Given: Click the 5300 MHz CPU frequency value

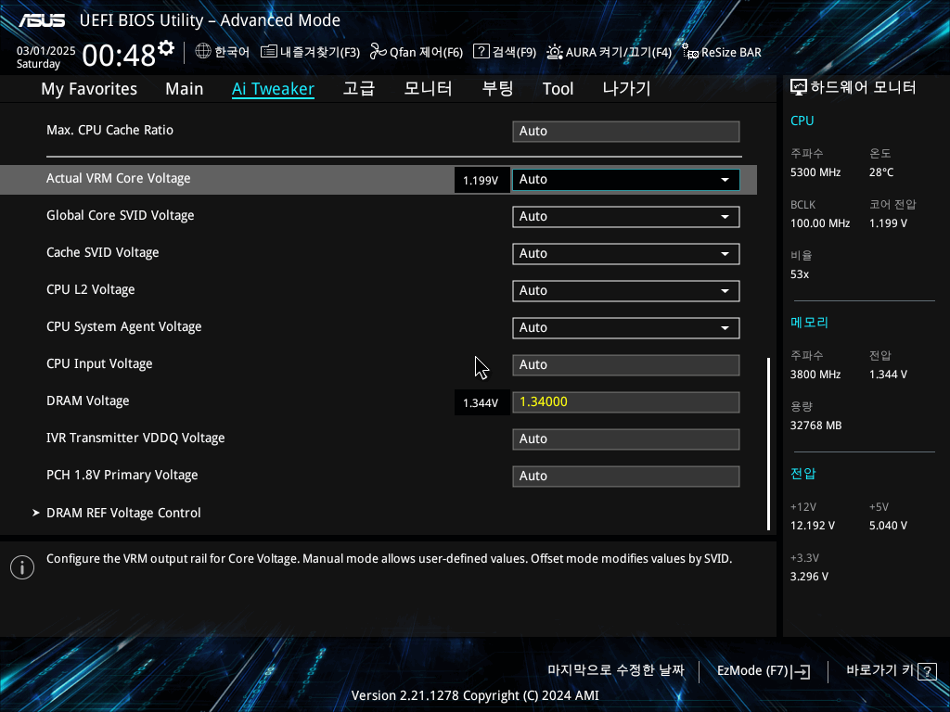Looking at the screenshot, I should (815, 172).
